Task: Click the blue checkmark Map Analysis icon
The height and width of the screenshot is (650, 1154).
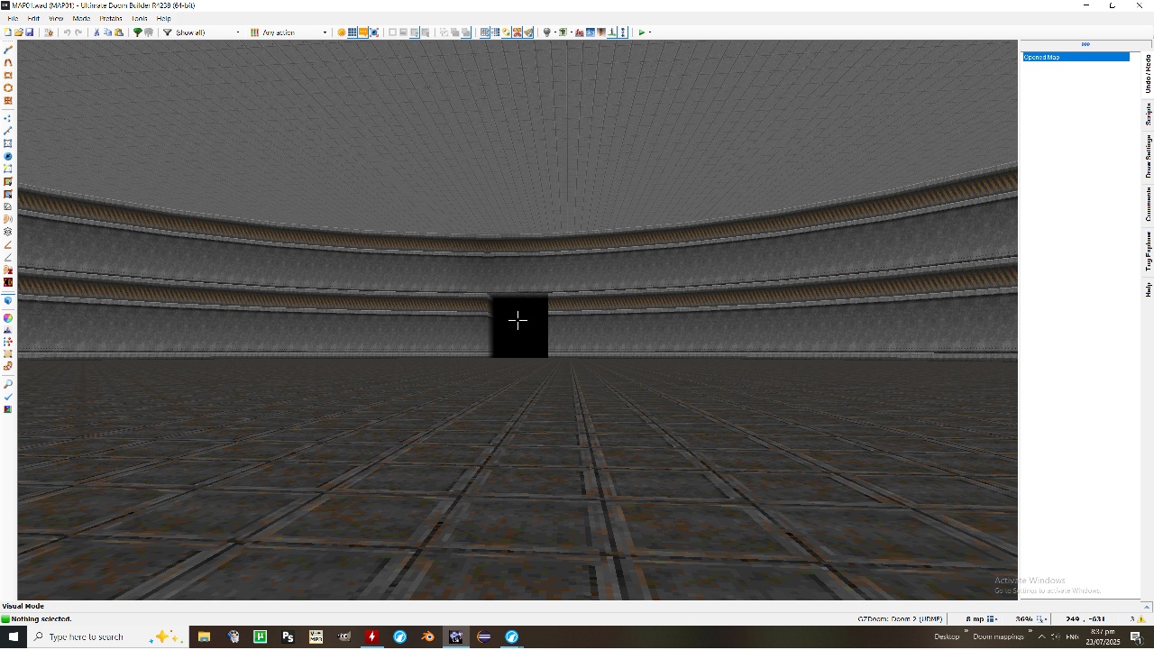Action: (8, 397)
